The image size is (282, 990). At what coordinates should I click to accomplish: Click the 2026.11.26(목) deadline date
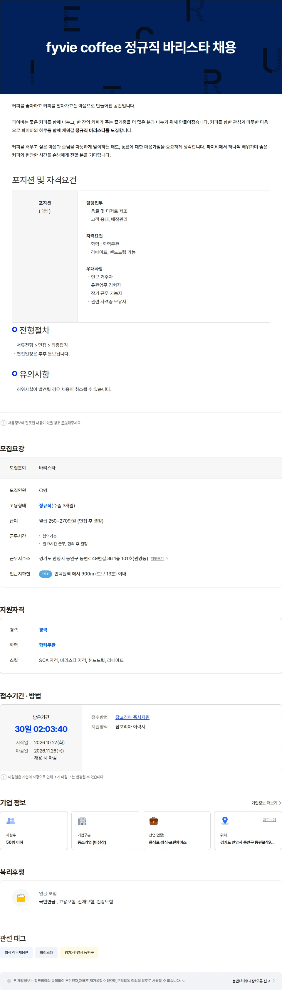pyautogui.click(x=49, y=750)
